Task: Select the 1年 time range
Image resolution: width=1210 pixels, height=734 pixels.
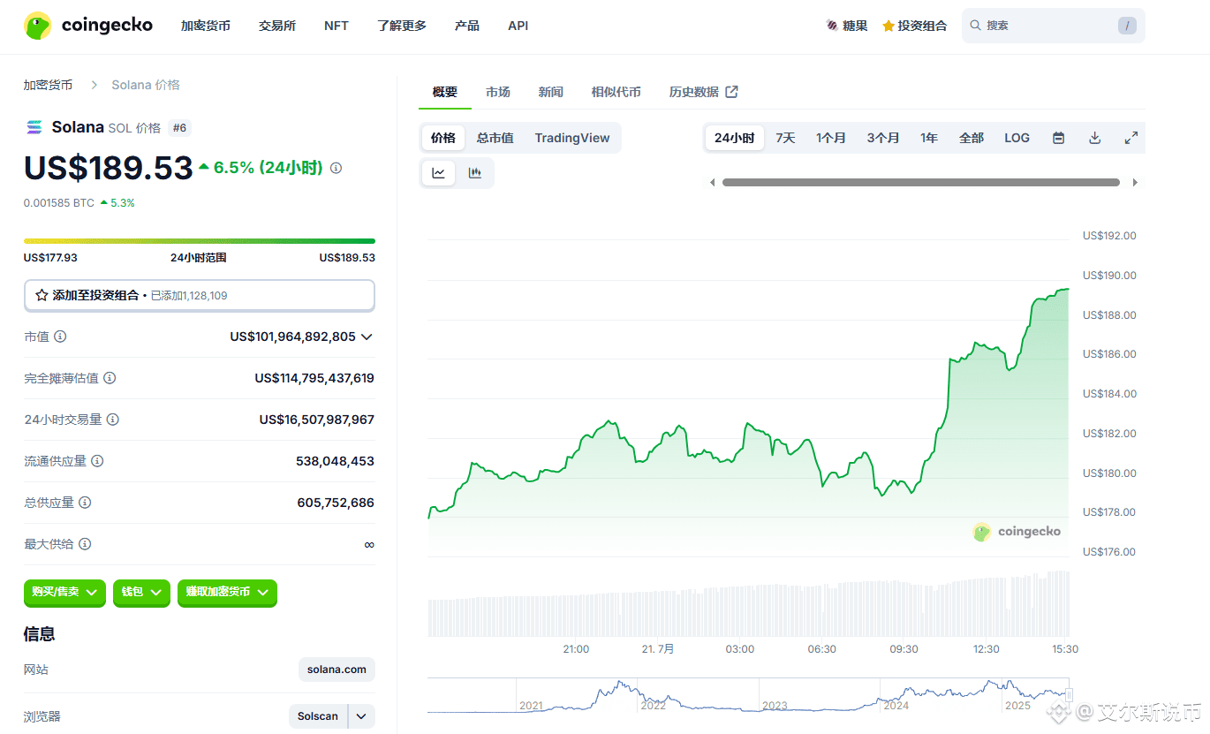Action: point(929,138)
